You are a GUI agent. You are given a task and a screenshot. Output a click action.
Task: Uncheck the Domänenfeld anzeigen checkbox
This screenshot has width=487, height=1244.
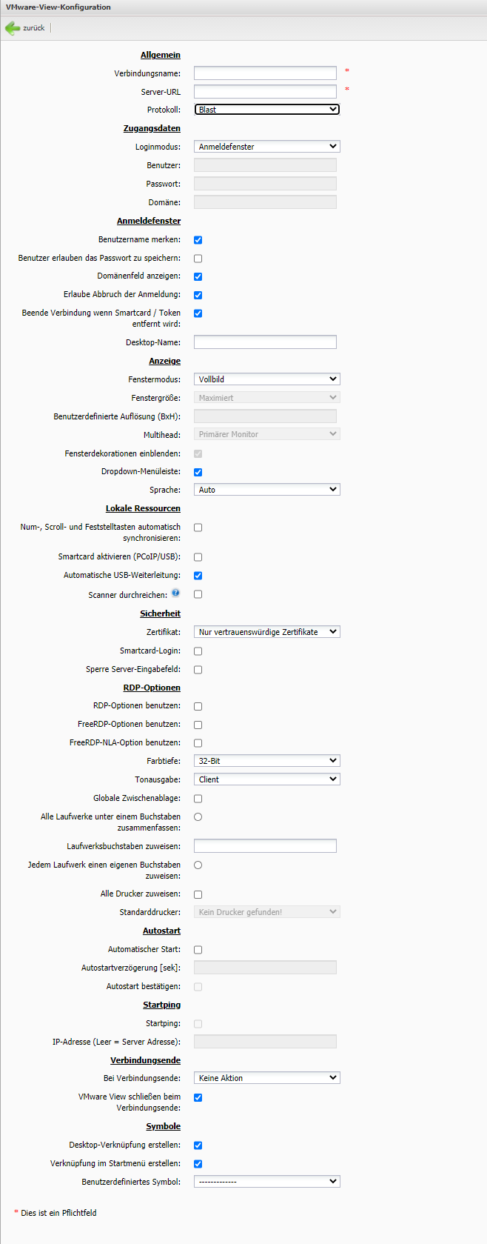pyautogui.click(x=198, y=276)
